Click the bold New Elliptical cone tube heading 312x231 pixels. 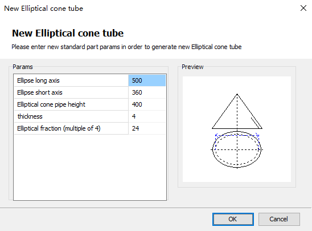[x=68, y=33]
